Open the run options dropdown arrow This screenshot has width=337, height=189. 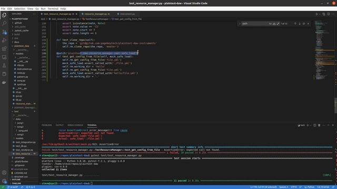click(320, 14)
